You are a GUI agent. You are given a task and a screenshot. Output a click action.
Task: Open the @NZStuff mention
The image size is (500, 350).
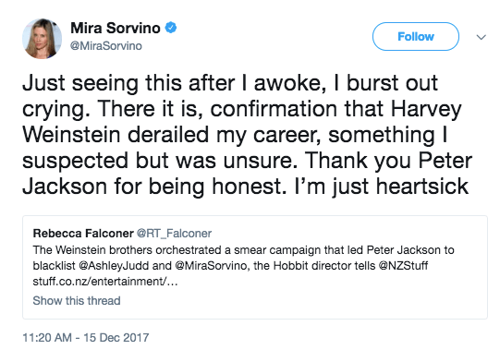[x=403, y=266]
